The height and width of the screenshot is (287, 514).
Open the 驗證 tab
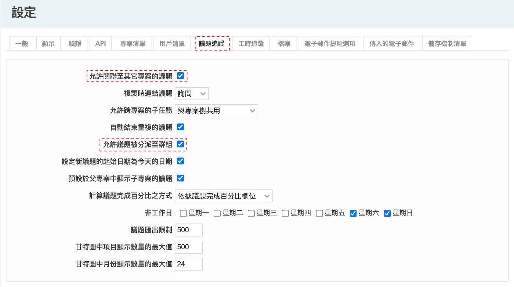pos(75,43)
